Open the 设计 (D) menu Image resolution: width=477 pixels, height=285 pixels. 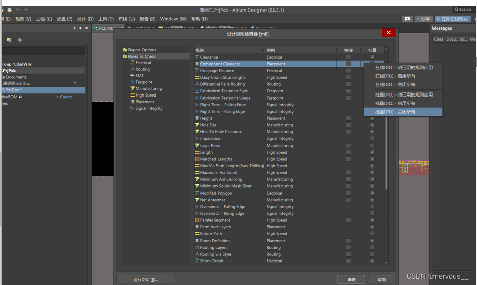85,19
